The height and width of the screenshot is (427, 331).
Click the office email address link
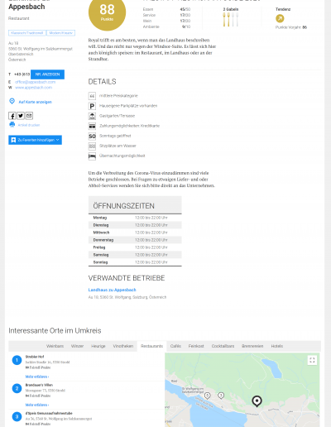pos(36,82)
